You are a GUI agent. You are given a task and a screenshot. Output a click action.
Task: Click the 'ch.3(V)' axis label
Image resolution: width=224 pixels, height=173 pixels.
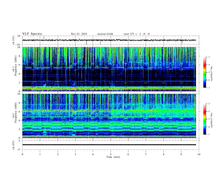(x=14, y=145)
